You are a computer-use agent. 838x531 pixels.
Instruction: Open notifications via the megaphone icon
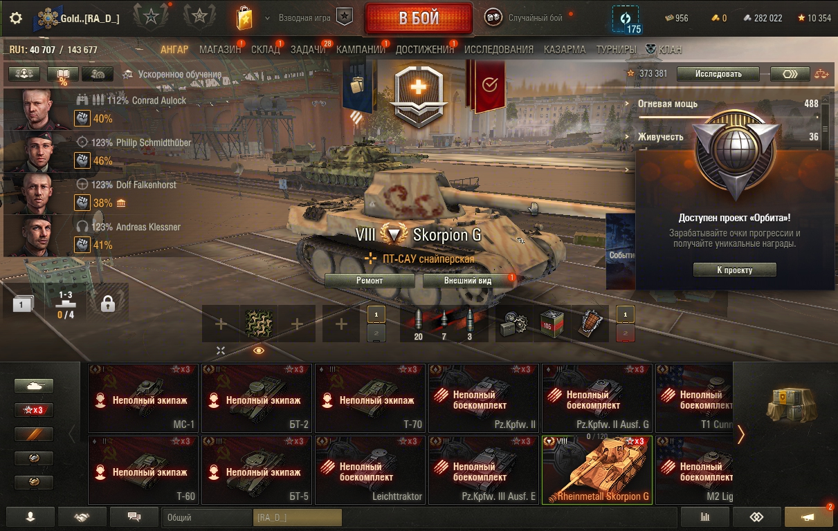click(x=808, y=516)
